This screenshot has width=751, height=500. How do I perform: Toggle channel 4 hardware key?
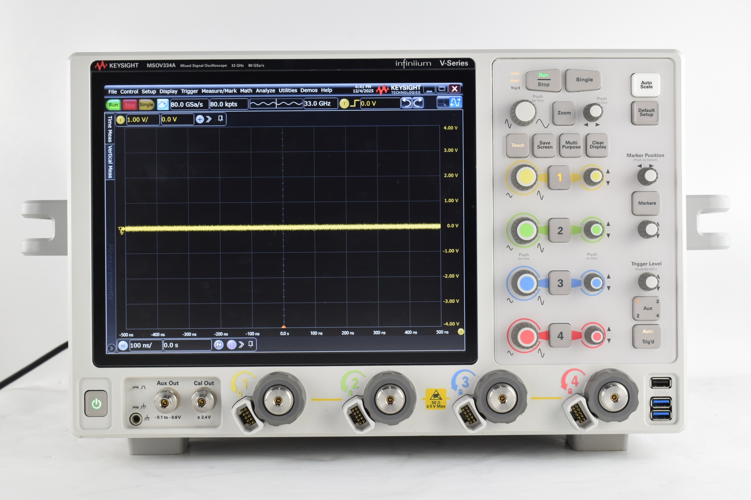click(x=560, y=336)
